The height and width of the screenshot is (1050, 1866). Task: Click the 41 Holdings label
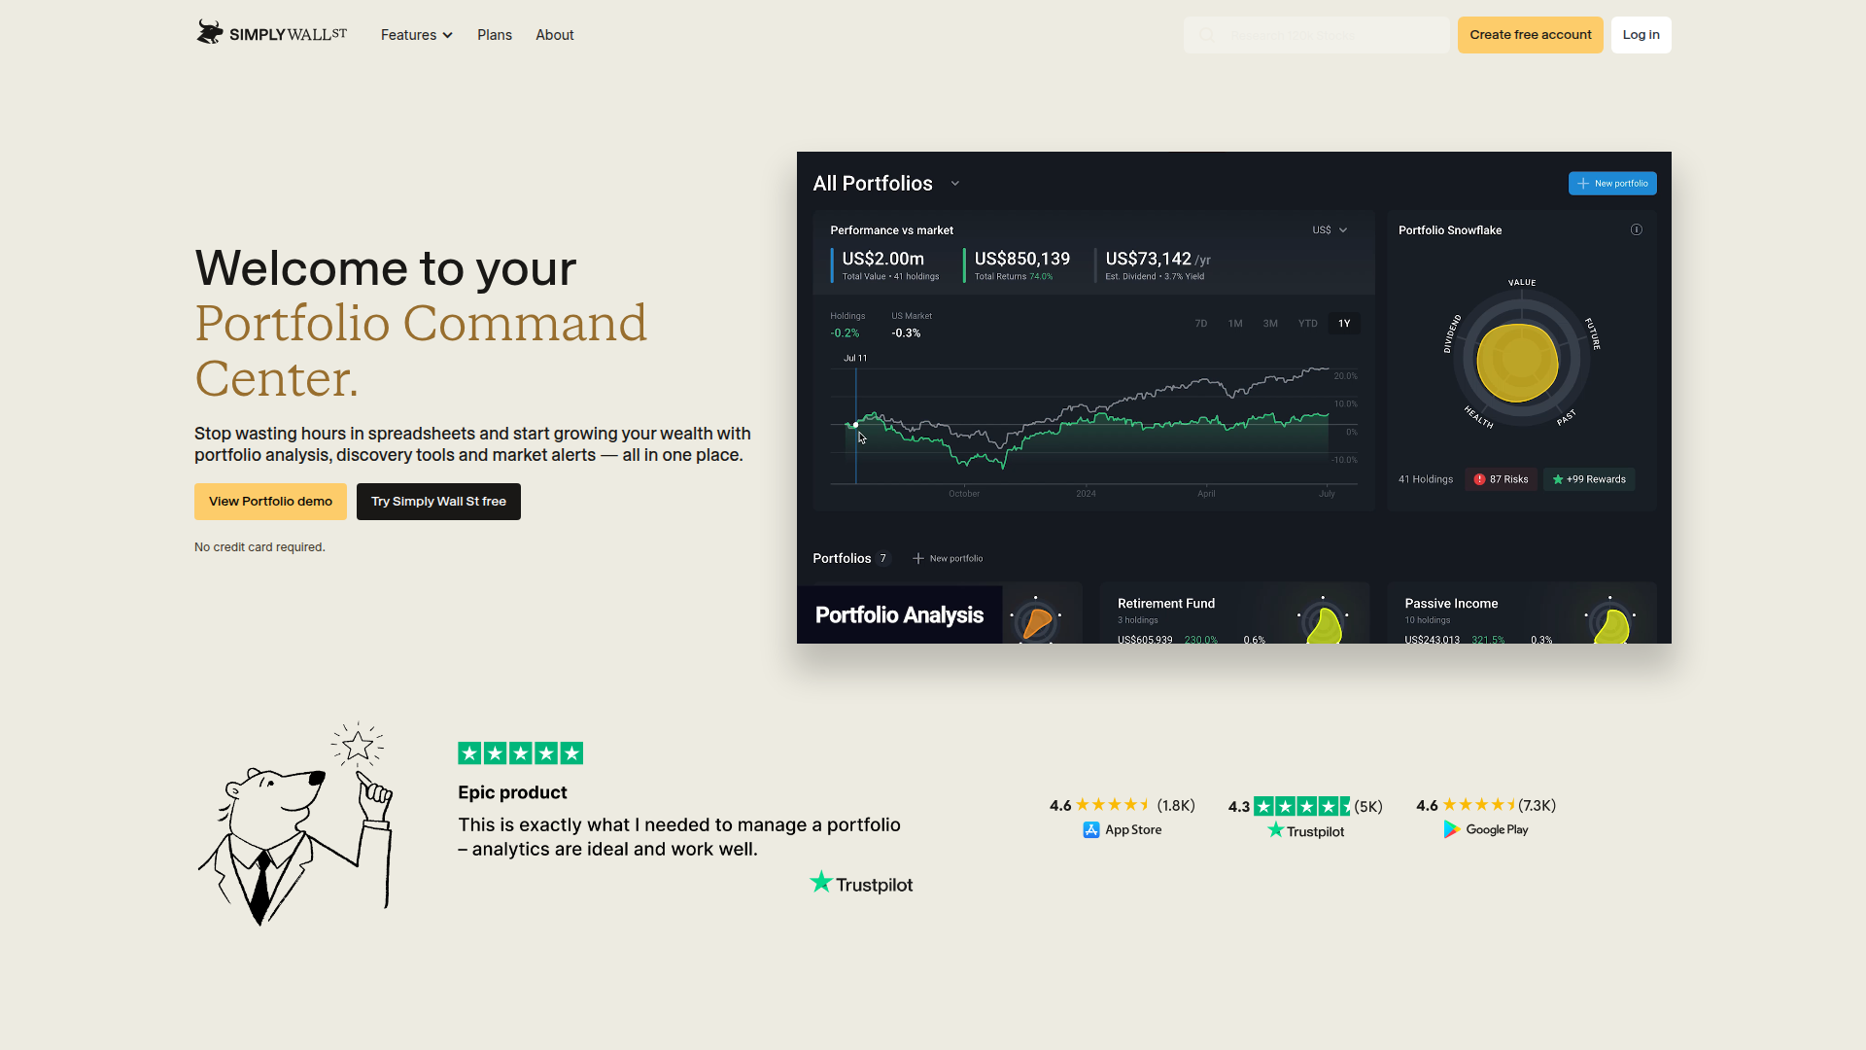(x=1425, y=479)
